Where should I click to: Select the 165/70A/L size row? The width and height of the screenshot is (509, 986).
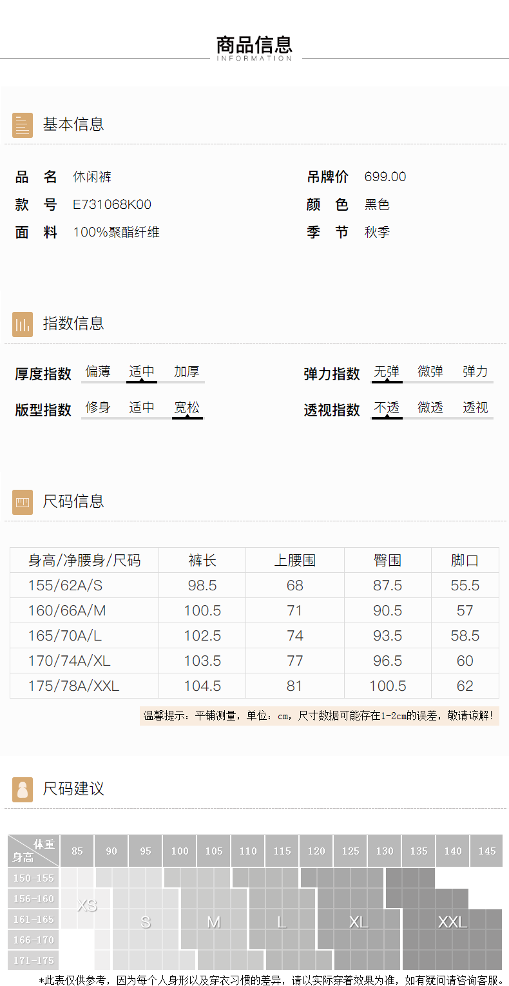coord(65,636)
